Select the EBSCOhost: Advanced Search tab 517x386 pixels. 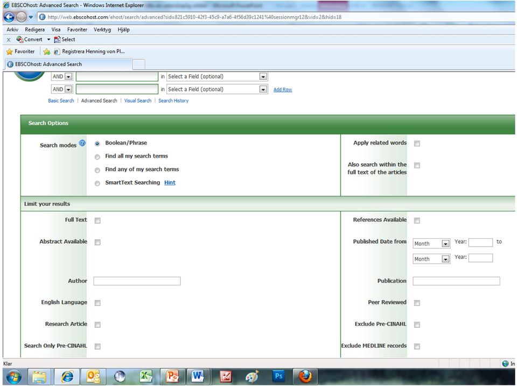coord(68,64)
